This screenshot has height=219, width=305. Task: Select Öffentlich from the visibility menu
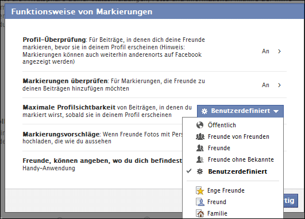coord(233,125)
